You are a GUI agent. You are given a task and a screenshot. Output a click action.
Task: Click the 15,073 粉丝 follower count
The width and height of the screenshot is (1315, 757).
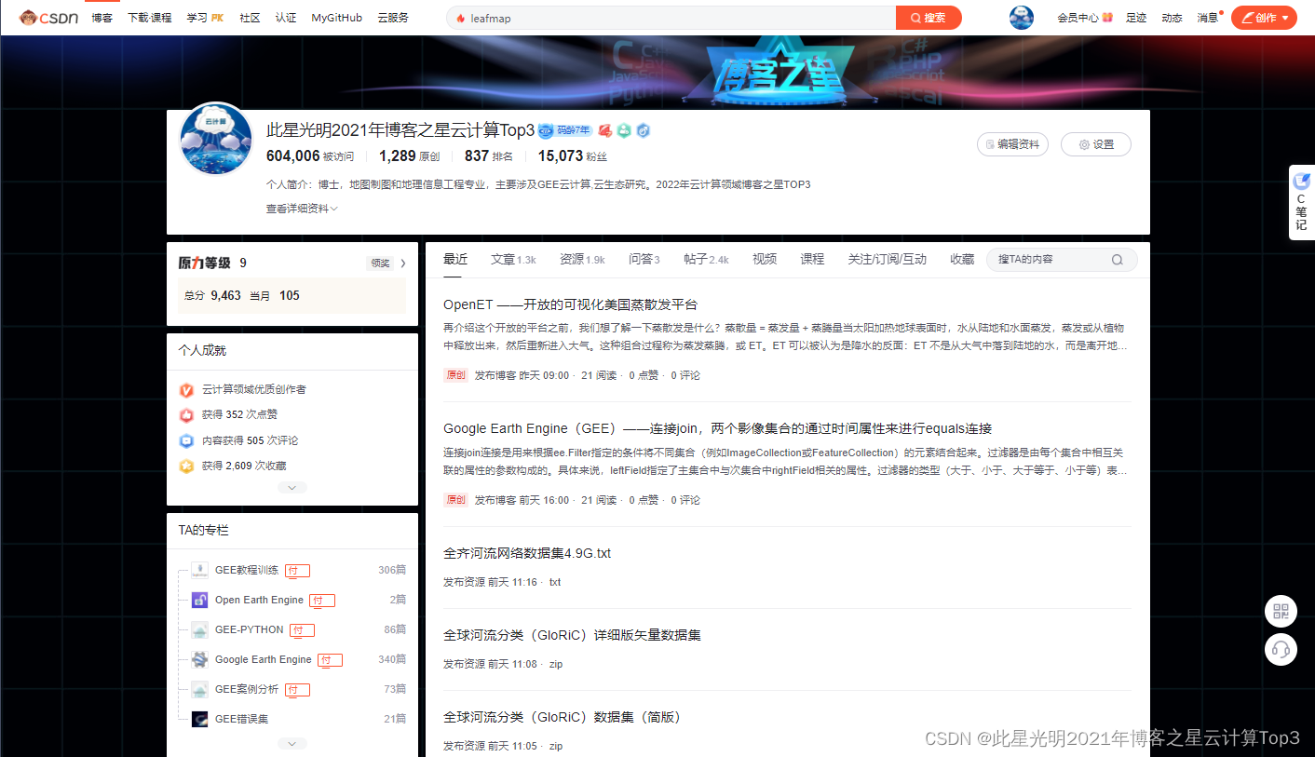point(572,156)
